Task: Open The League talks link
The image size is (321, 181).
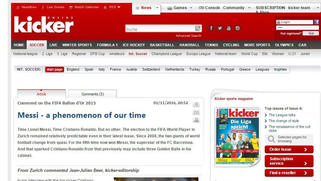Action: point(282,115)
